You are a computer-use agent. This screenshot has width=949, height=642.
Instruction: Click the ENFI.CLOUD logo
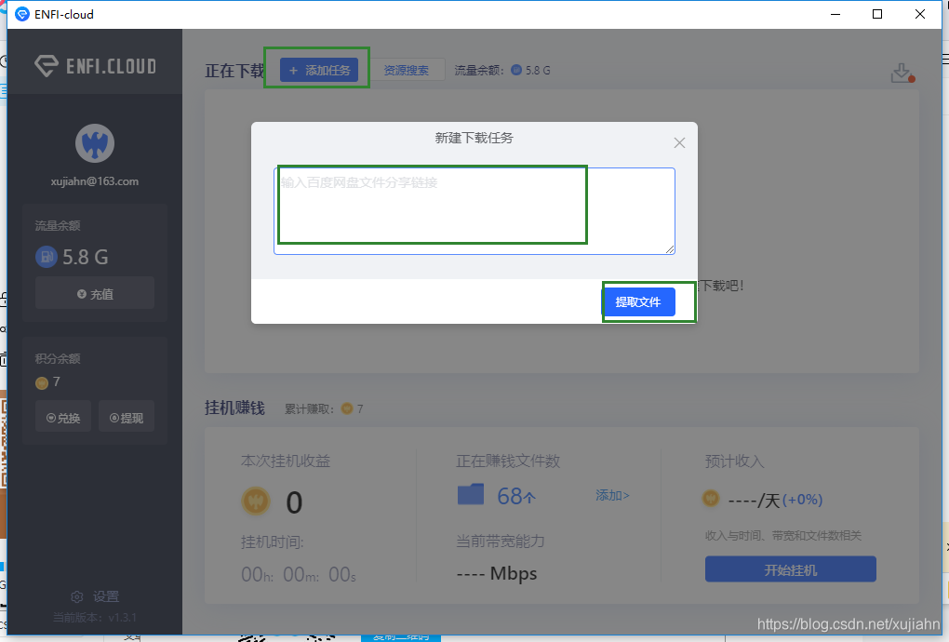[x=96, y=65]
